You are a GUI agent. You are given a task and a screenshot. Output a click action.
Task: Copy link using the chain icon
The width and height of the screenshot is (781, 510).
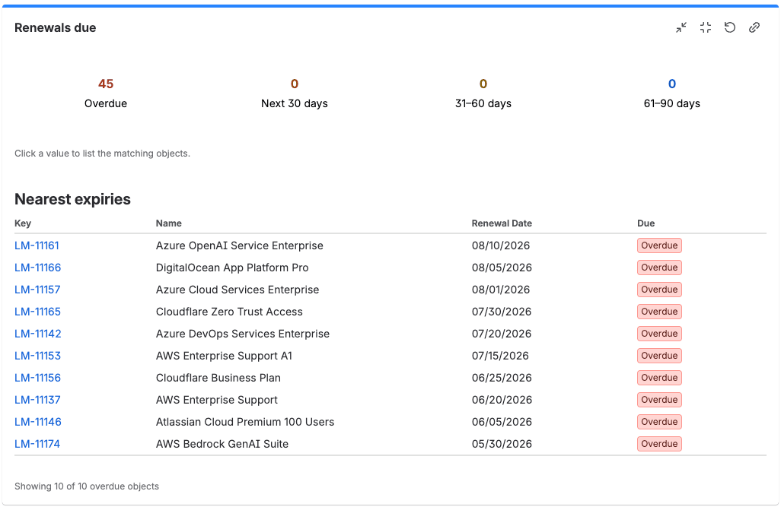(x=754, y=28)
